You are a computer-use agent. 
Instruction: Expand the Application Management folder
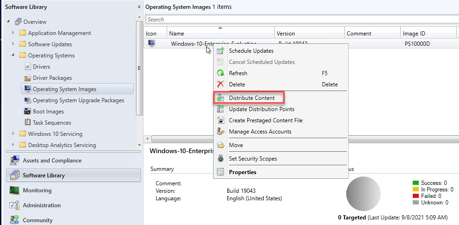[13, 33]
